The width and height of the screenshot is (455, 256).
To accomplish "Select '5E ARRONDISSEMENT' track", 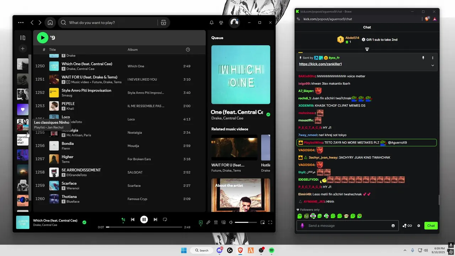I will (x=119, y=172).
